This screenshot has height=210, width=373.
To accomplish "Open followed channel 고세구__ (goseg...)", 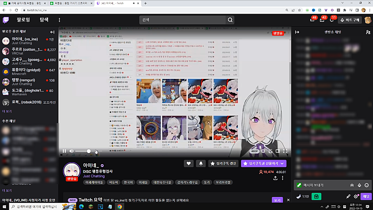I will (29, 62).
